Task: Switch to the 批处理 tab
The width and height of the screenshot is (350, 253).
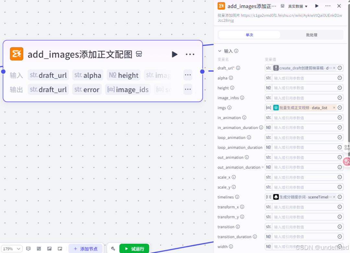Action: pos(312,35)
